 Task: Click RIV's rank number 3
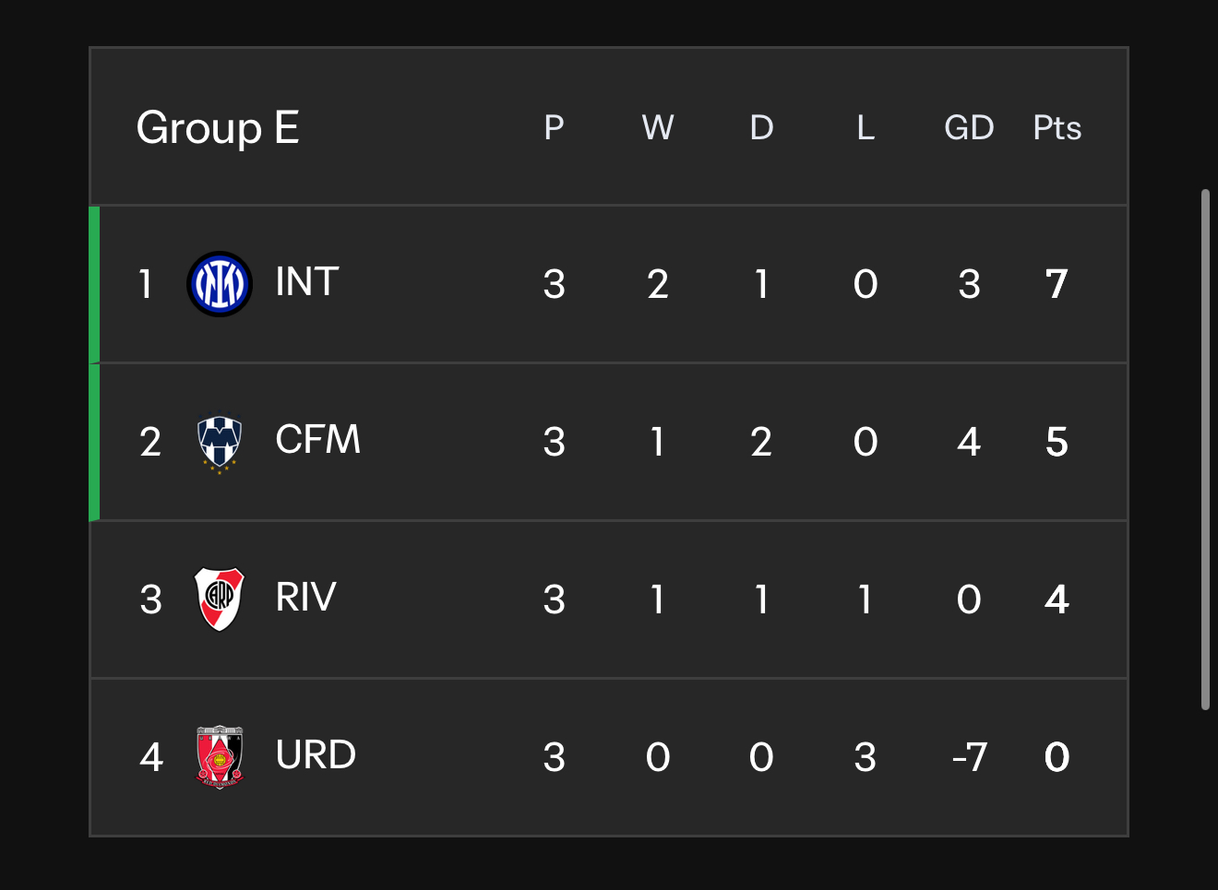[151, 599]
